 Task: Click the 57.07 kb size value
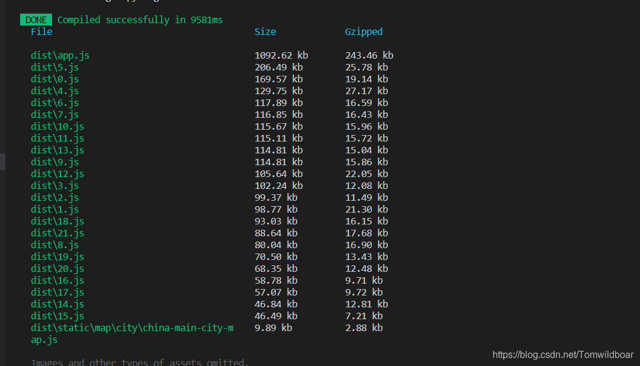pyautogui.click(x=276, y=292)
